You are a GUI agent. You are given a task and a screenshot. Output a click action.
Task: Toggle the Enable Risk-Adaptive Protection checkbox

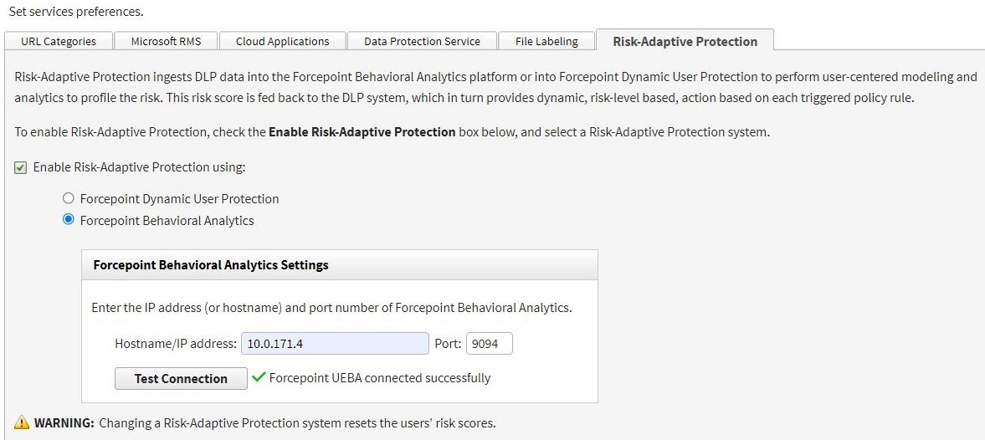tap(21, 167)
